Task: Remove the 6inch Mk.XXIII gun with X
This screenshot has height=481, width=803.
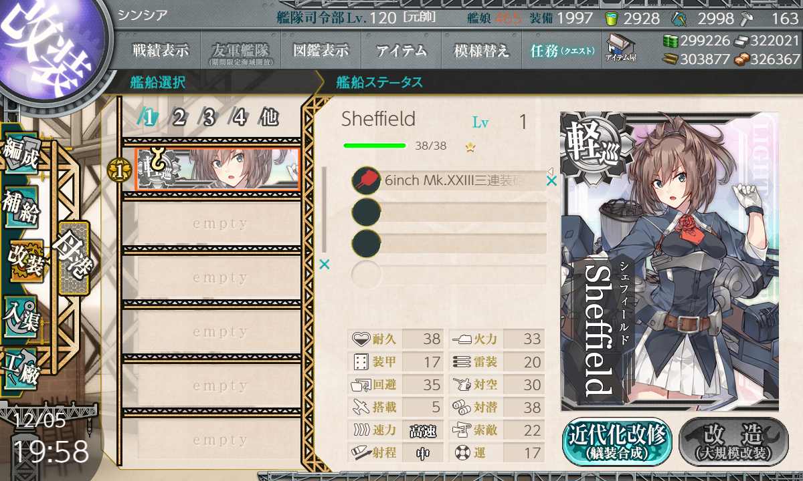Action: tap(551, 180)
